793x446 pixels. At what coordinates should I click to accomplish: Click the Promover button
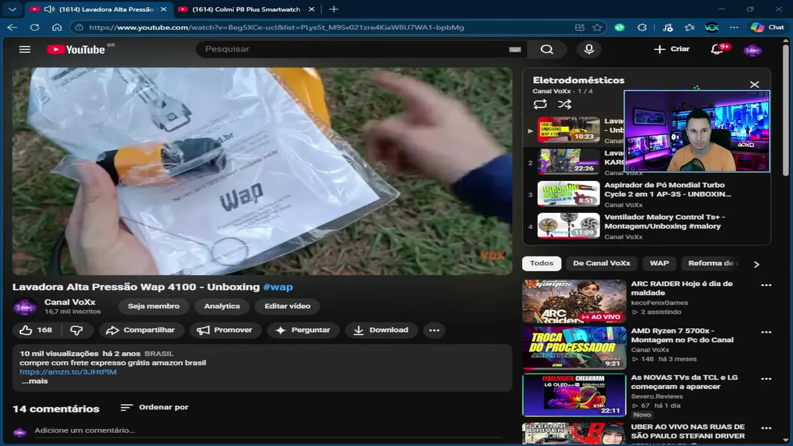[x=226, y=330]
